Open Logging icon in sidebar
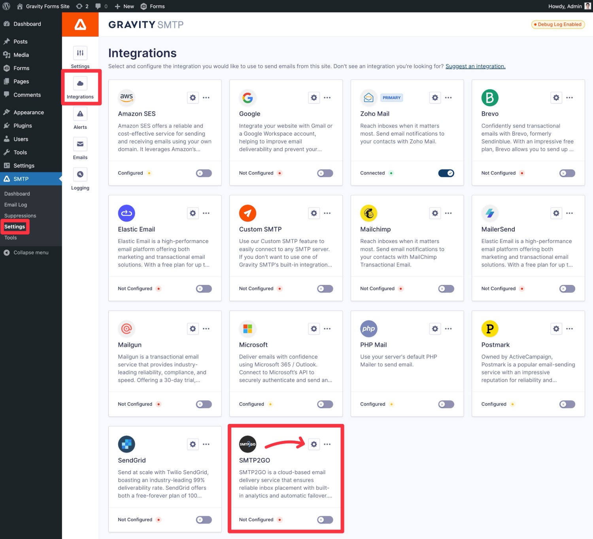 [80, 174]
